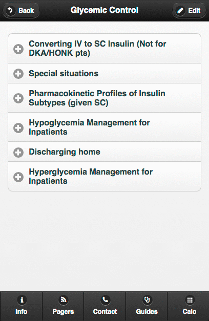Expand Pharmacokinetic Profiles of Insulin Subtypes

[104, 98]
